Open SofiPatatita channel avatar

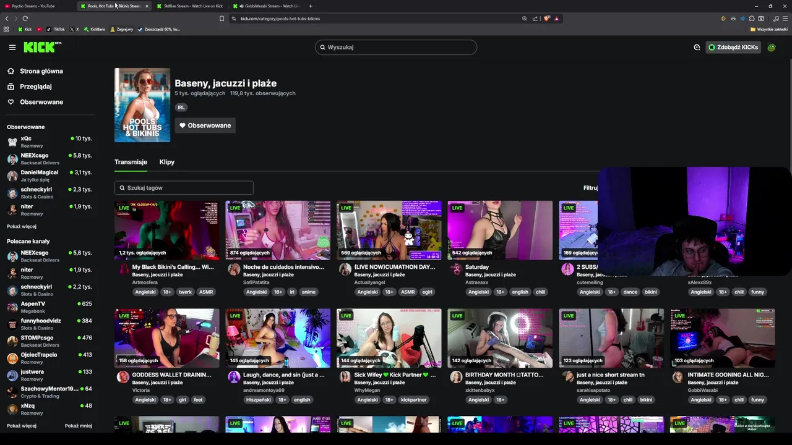(234, 269)
